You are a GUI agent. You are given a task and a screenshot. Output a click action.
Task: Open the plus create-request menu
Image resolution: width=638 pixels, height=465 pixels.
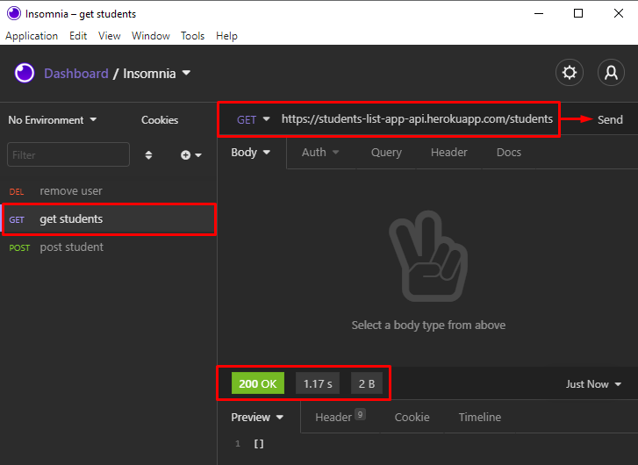pos(190,155)
